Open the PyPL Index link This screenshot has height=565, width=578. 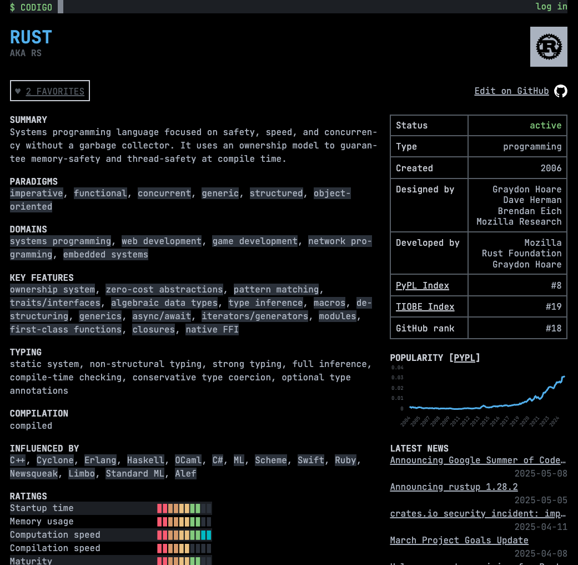pos(422,285)
